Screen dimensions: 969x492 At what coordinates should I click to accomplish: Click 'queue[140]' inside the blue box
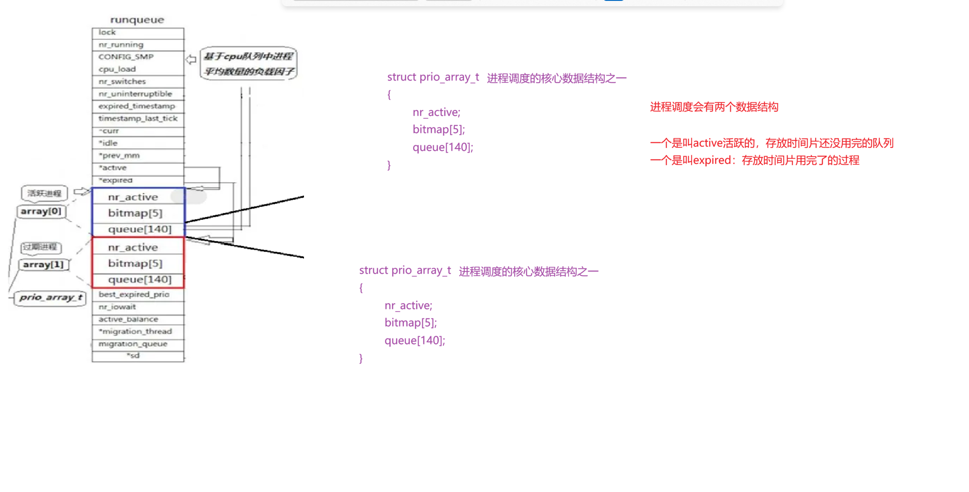point(140,229)
